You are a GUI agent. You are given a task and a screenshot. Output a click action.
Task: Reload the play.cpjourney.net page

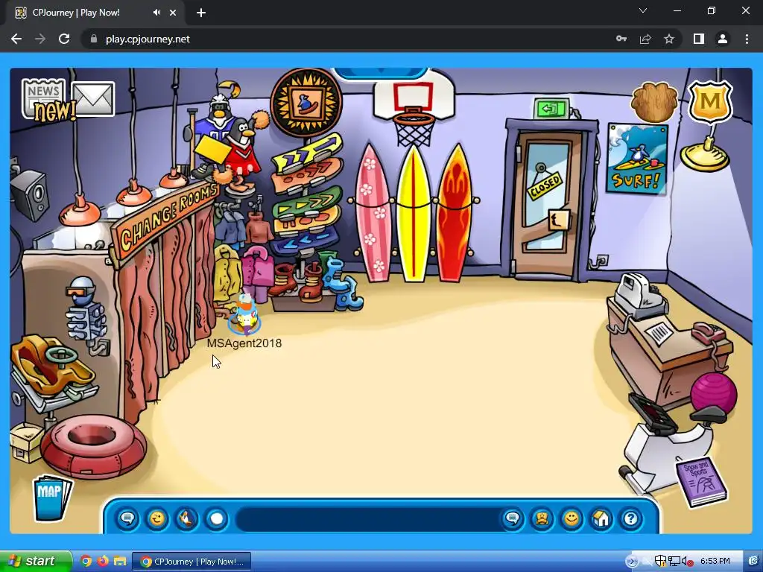(64, 39)
